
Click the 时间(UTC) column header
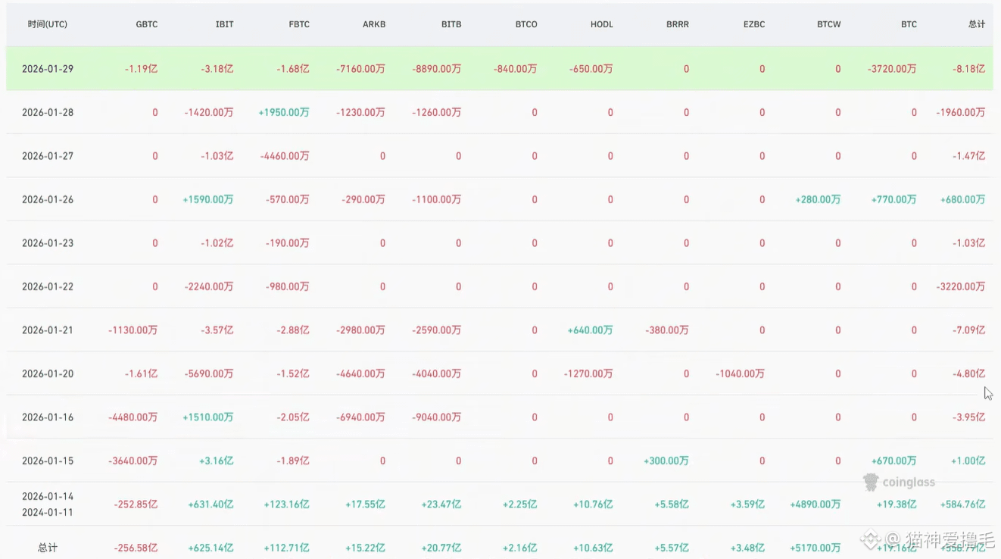48,24
